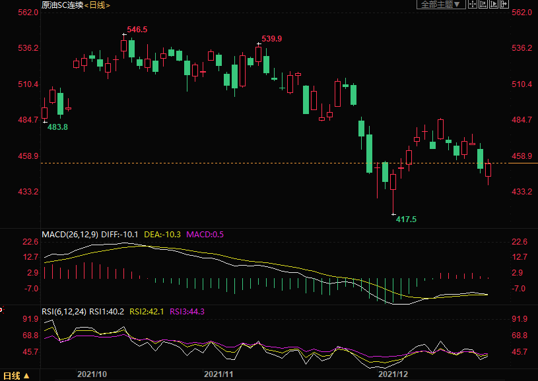538x381 pixels.
Task: Click the jump-to-start chart icon
Action: pyautogui.click(x=483, y=4)
